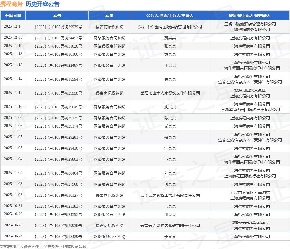Click plaintiff name 张某某
290x249 pixels.
coord(170,46)
